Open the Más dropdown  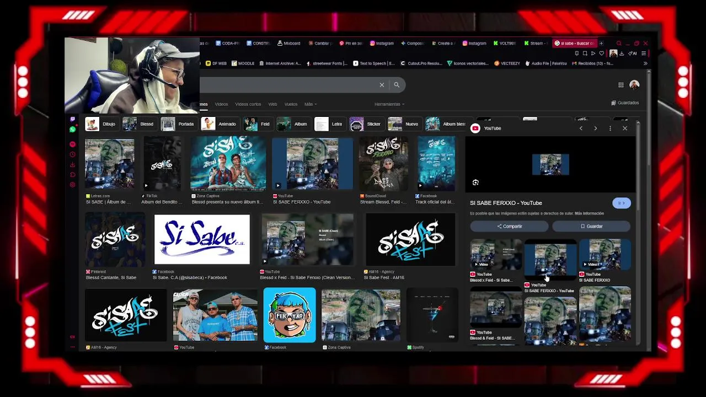tap(310, 104)
